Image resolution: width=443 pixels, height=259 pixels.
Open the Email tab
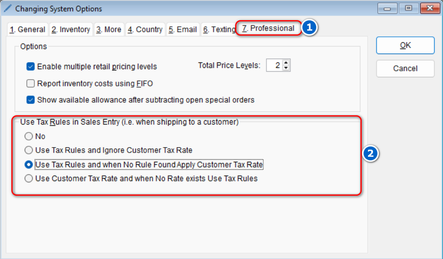[x=183, y=30]
